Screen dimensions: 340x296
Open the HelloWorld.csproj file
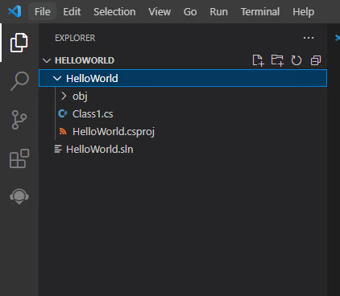(x=114, y=132)
